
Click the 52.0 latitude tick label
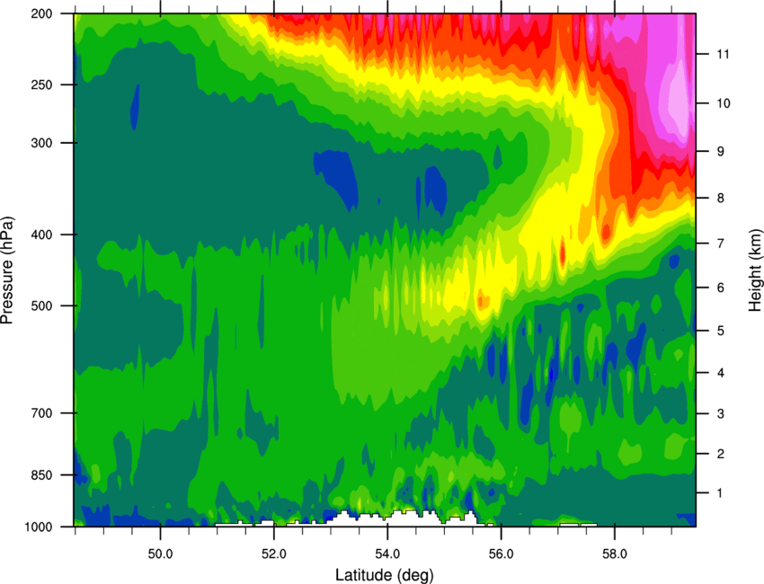[x=274, y=553]
